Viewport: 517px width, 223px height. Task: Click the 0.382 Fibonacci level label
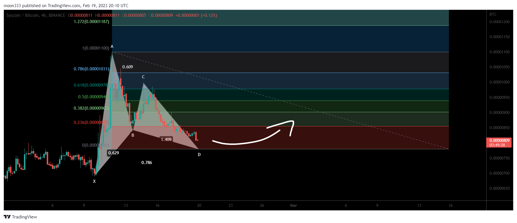point(91,108)
